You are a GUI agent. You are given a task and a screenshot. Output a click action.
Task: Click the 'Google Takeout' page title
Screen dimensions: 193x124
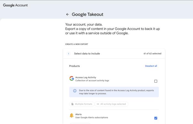coord(87,14)
